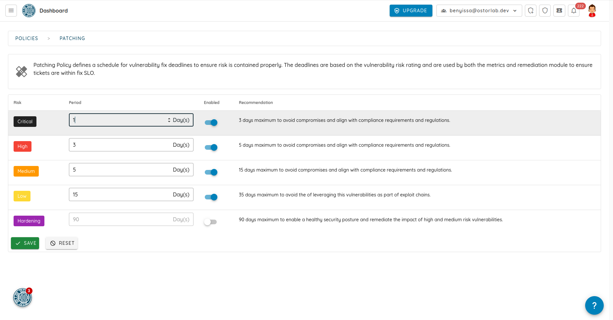
Task: Open the help question mark button
Action: (594, 305)
